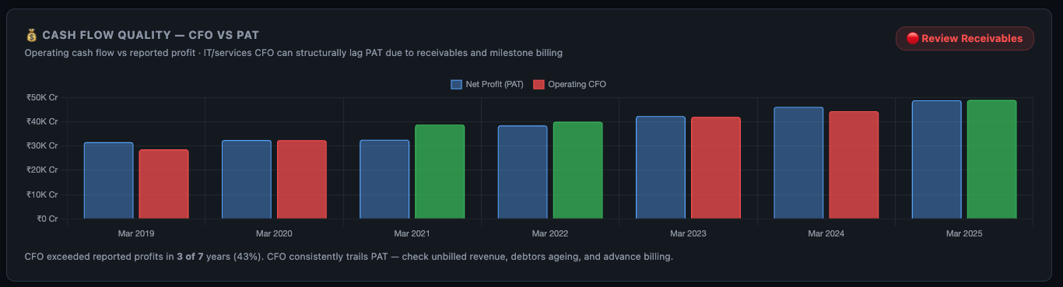This screenshot has width=1063, height=287.
Task: Click the Mar 2022 axis label
Action: [x=550, y=233]
